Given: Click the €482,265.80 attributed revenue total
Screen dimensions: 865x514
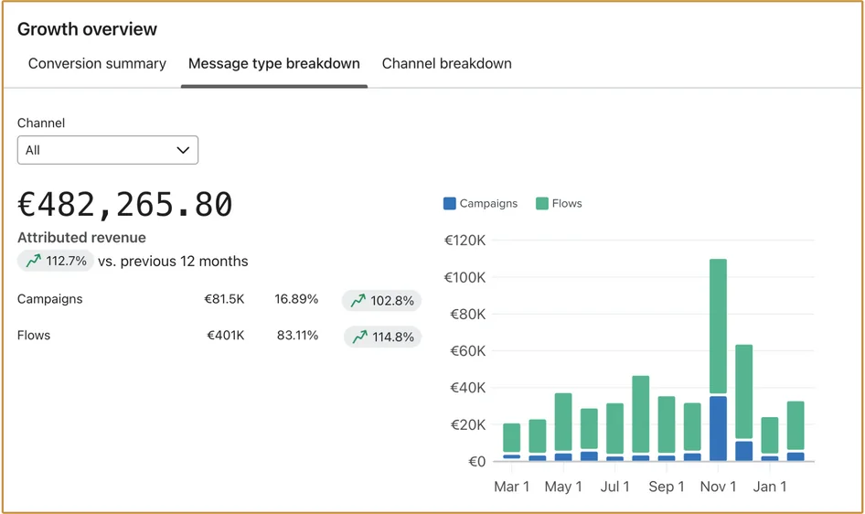Looking at the screenshot, I should click(x=124, y=205).
